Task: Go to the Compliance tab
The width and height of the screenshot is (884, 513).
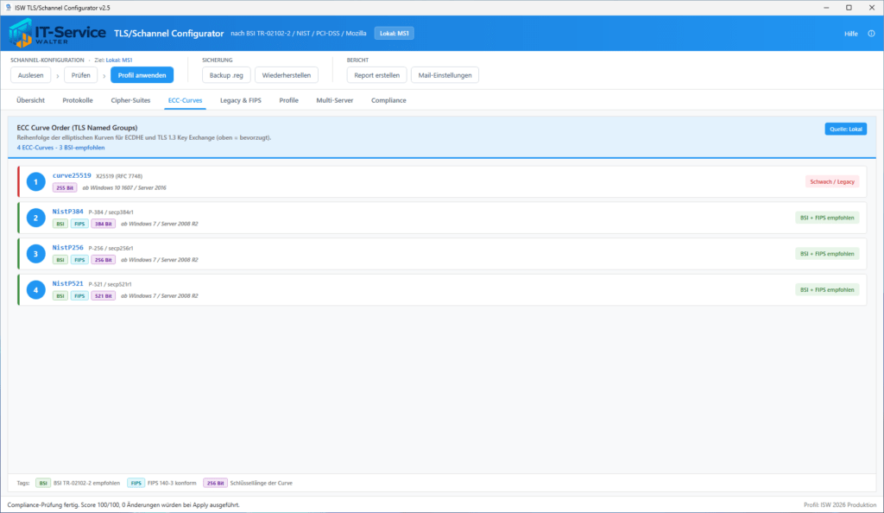Action: [x=388, y=100]
